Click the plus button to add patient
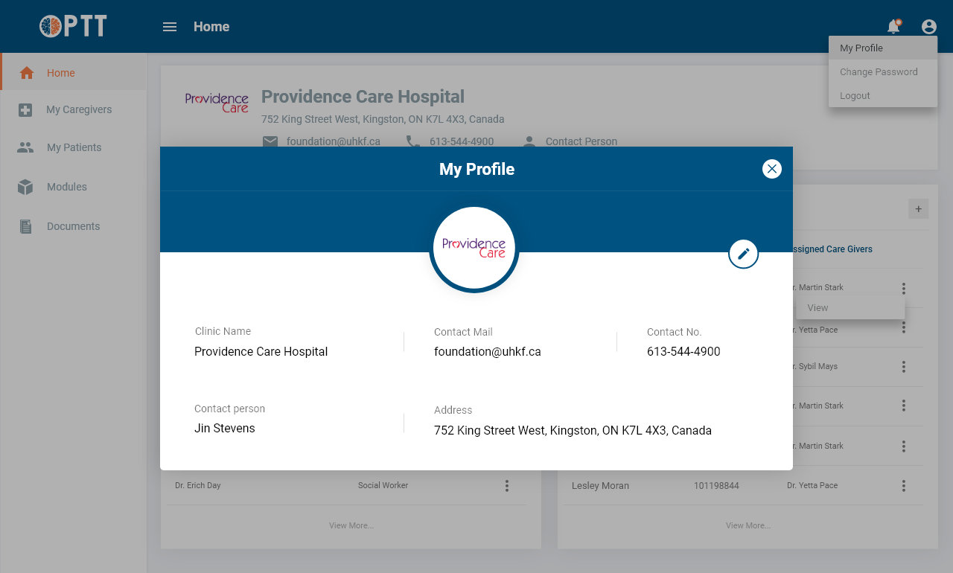 coord(918,209)
